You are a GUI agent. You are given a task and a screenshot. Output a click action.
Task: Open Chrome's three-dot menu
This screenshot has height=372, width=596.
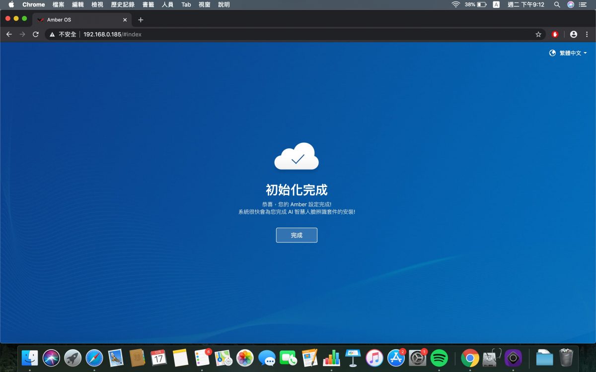(587, 34)
